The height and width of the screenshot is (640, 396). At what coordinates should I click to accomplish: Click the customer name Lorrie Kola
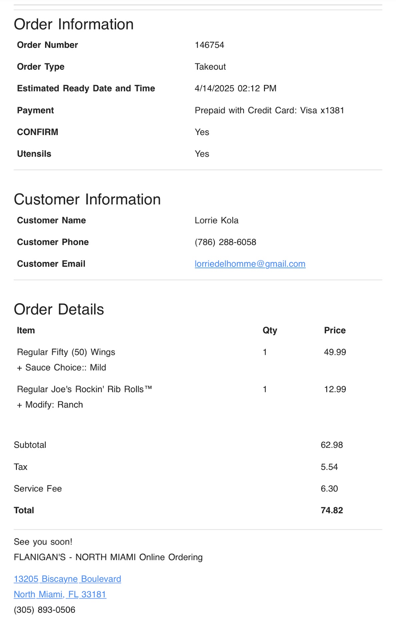[216, 220]
